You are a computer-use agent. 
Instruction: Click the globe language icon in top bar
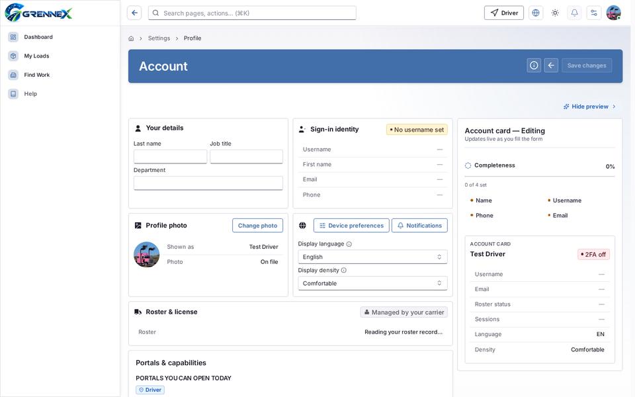click(x=536, y=13)
